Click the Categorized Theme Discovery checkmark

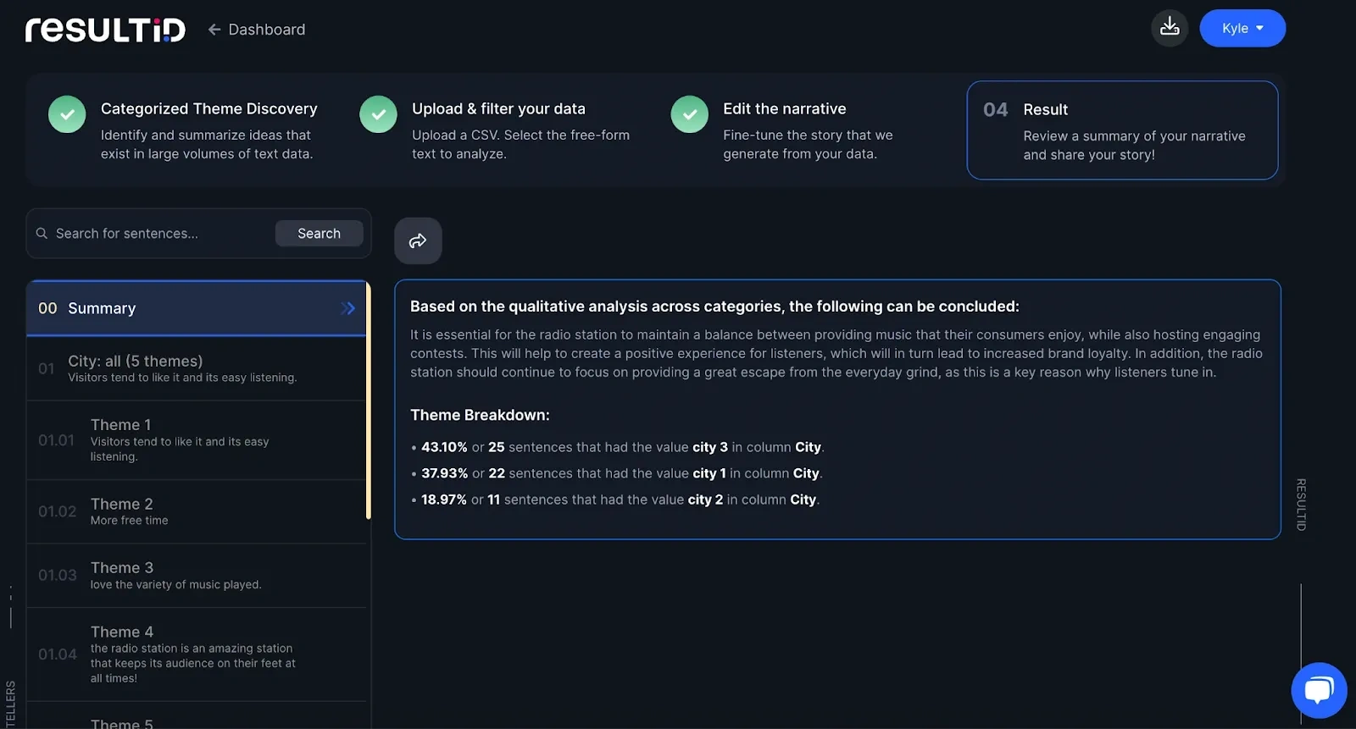pos(67,114)
